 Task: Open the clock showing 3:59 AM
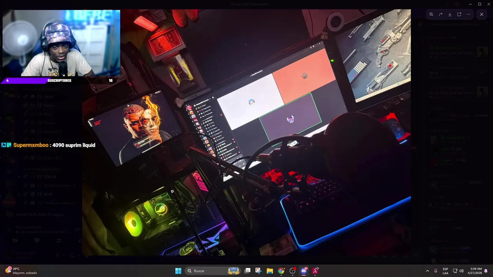point(475,271)
